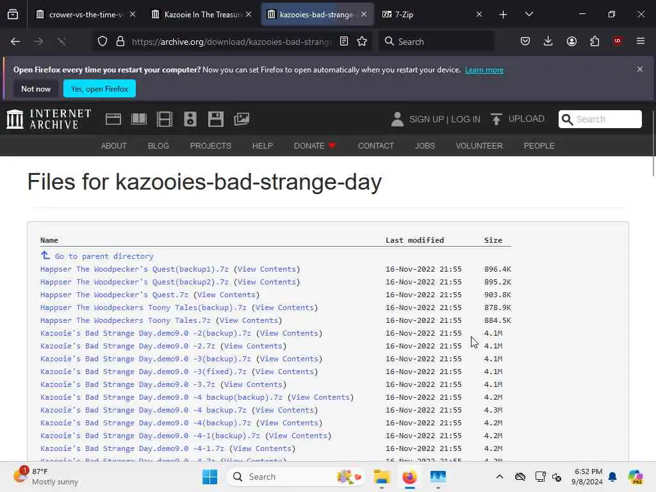Click the address bar URL
Viewport: 656px width, 492px height.
coord(231,42)
